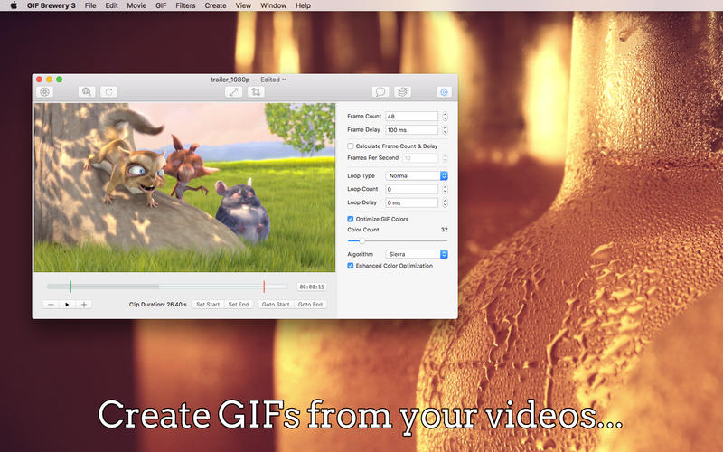
Task: Disable Enhanced Color Optimization checkbox
Action: point(351,266)
